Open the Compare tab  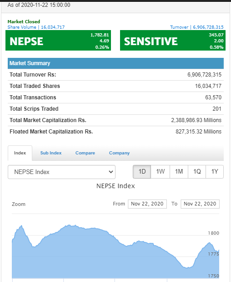click(x=85, y=153)
